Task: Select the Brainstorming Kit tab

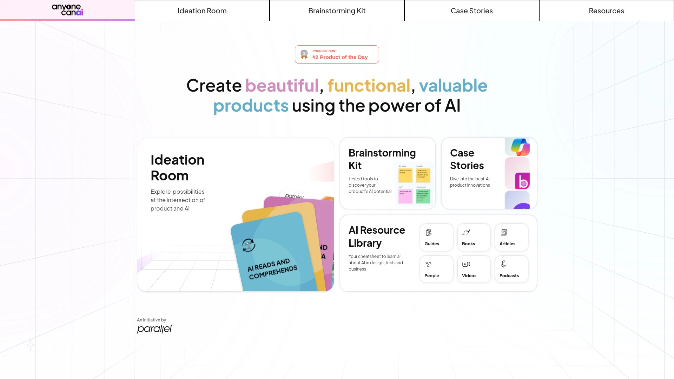Action: (x=337, y=10)
